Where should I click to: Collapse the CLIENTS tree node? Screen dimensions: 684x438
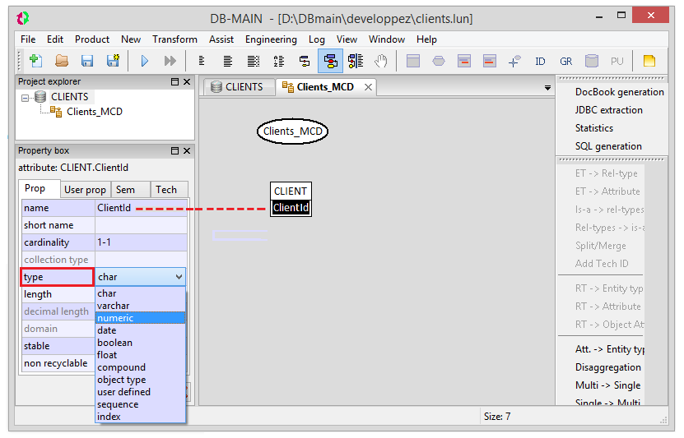26,98
